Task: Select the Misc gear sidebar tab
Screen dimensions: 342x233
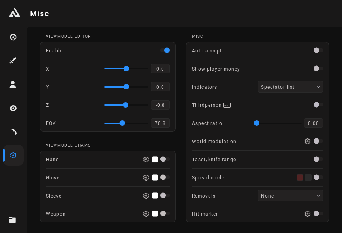Action: pyautogui.click(x=13, y=155)
